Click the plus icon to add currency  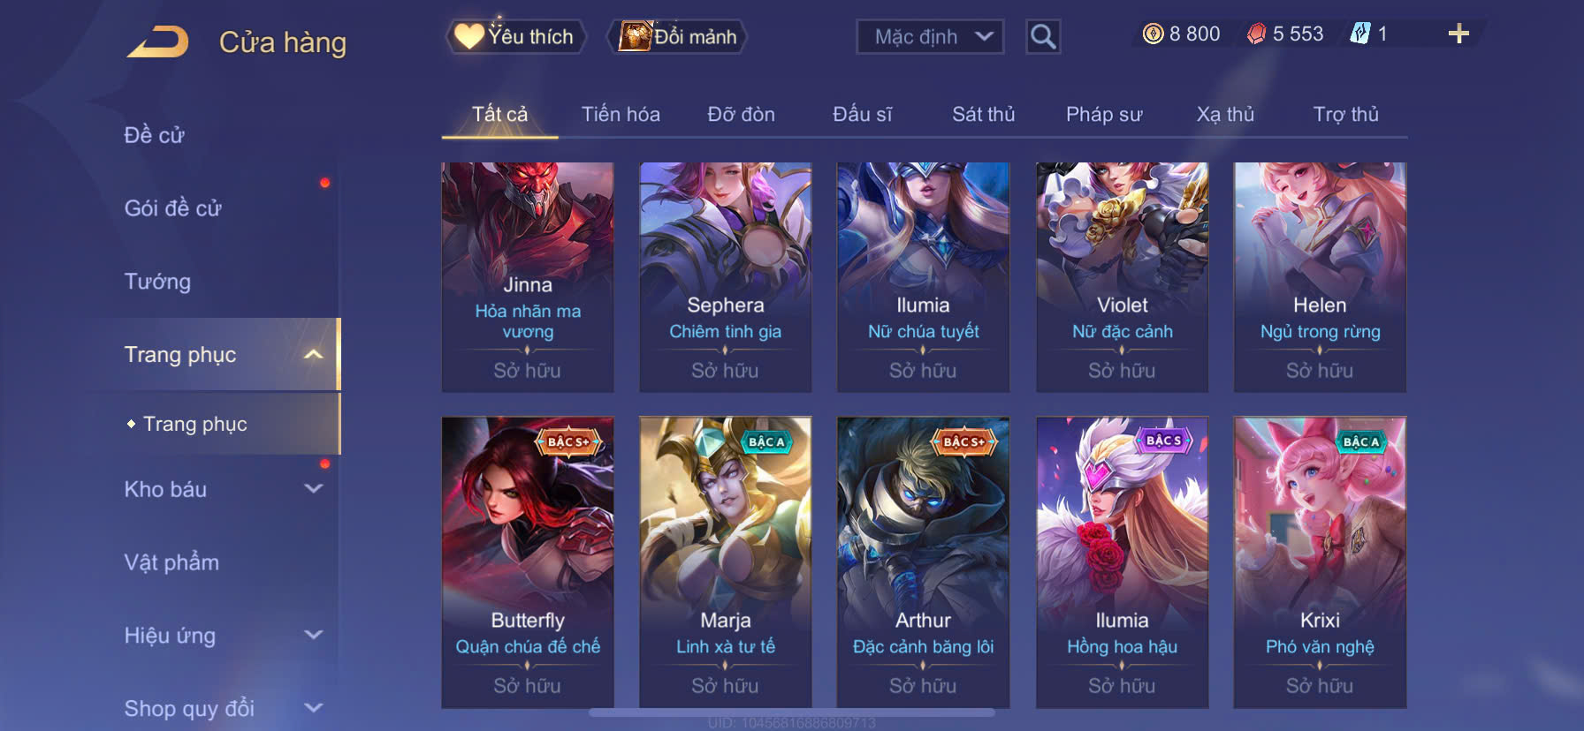click(1458, 34)
